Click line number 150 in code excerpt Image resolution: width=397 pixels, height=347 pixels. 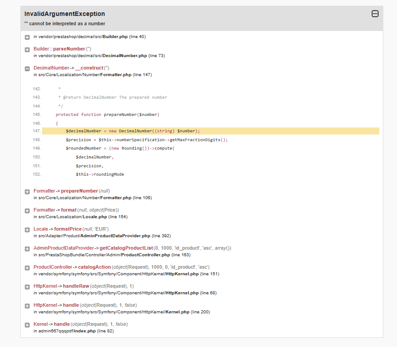[x=37, y=157]
